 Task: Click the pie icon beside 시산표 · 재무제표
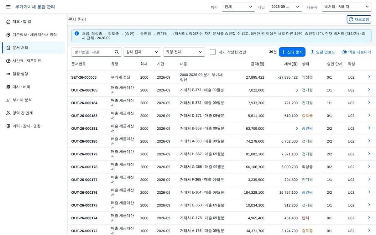8,61
